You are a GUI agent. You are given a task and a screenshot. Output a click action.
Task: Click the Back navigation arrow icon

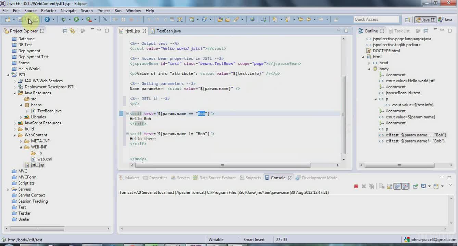pyautogui.click(x=308, y=19)
